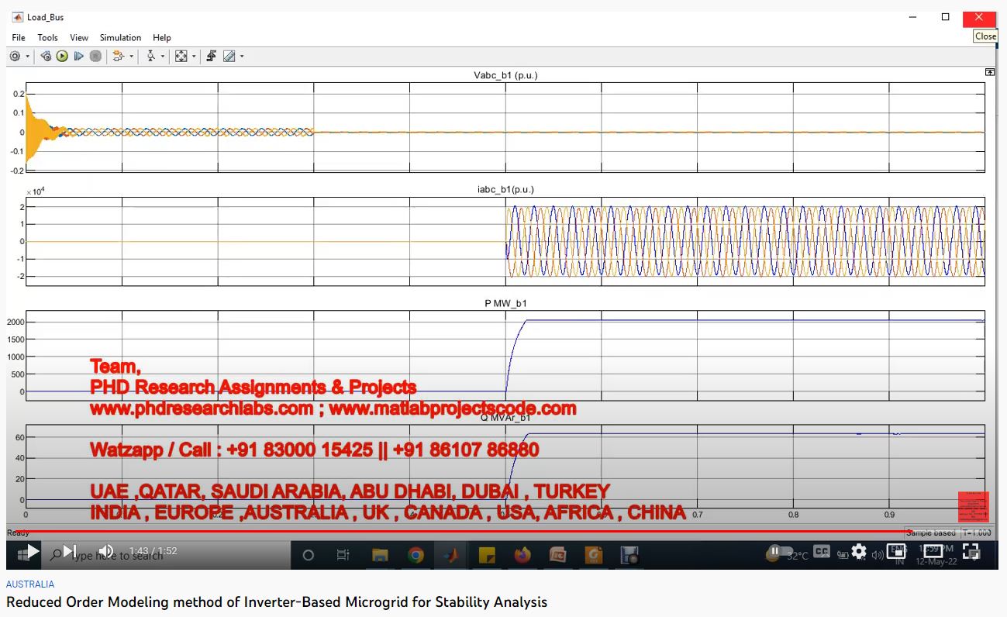Click the Ready status text
This screenshot has width=1007, height=617.
(x=19, y=533)
